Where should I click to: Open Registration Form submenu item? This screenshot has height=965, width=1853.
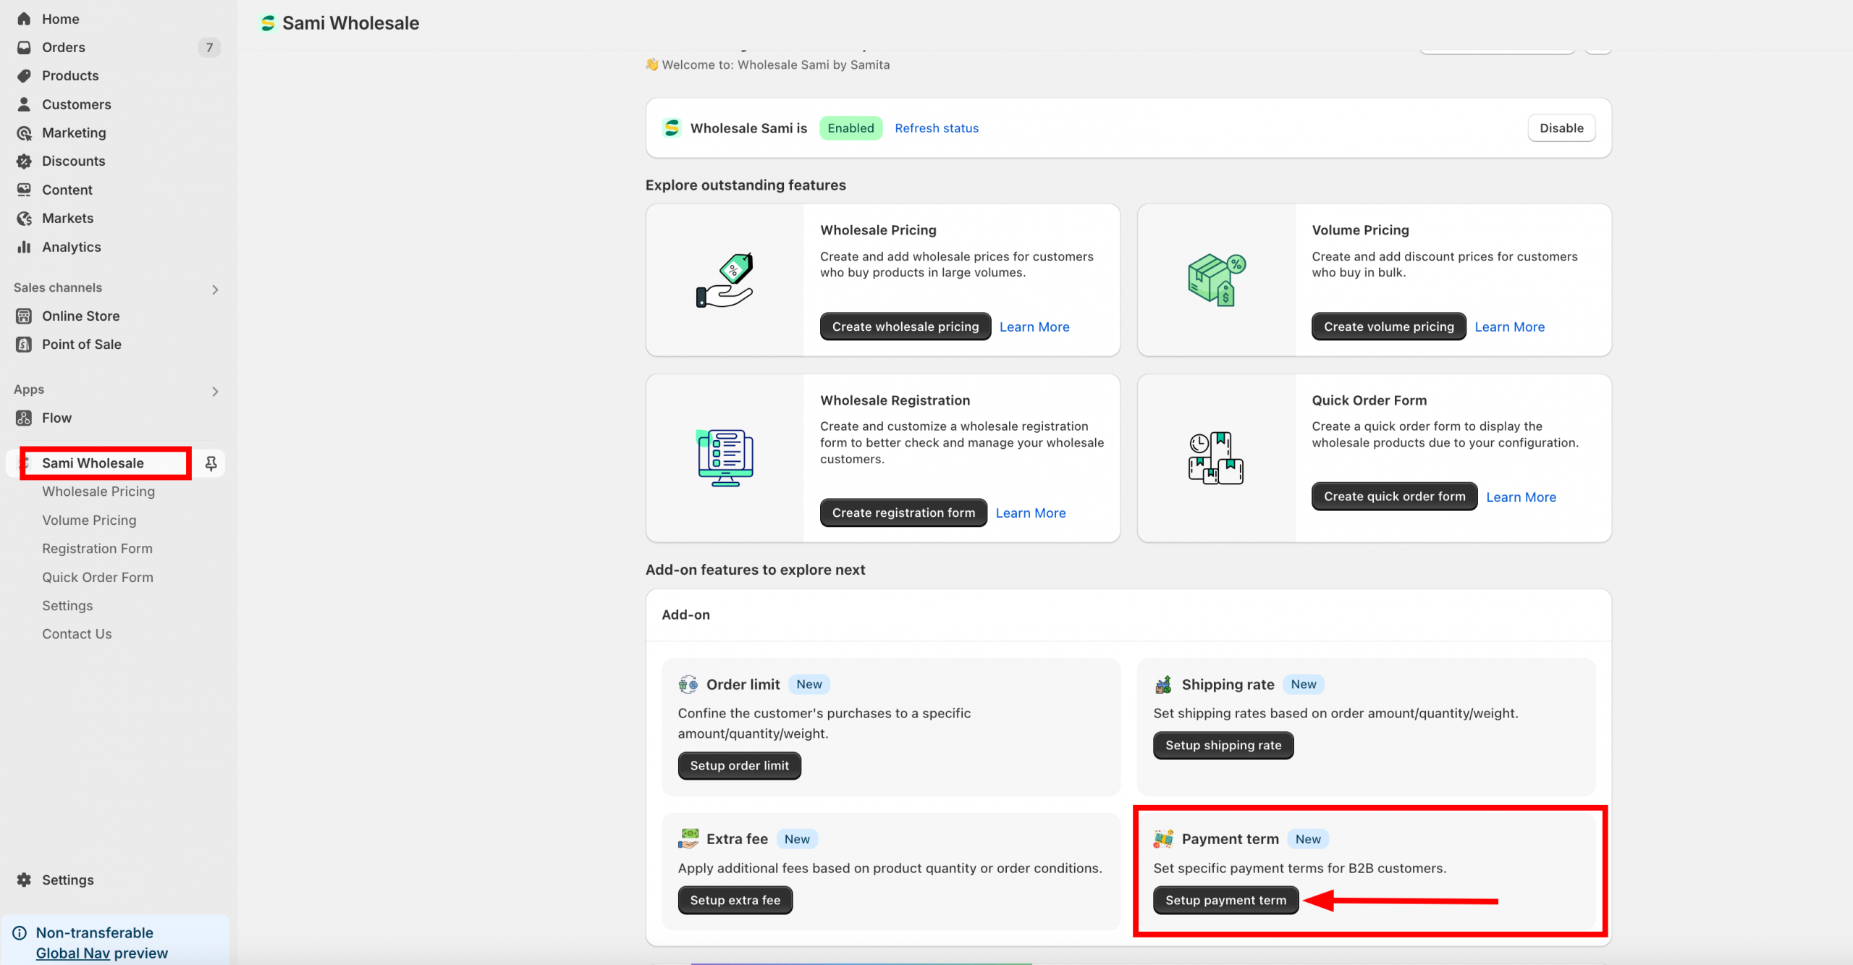coord(97,548)
